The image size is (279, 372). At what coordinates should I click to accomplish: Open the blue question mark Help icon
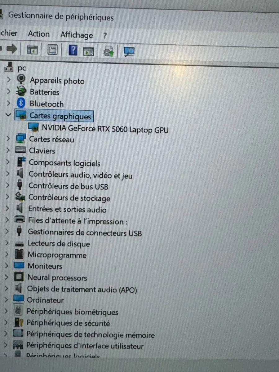pos(73,50)
